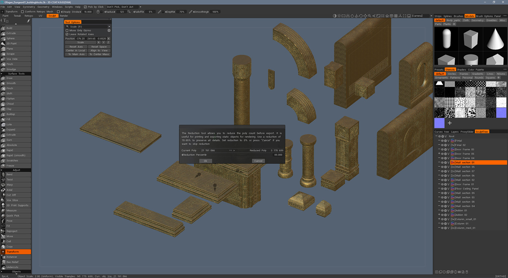Open the Geometry menu
508x278 pixels.
coord(43,7)
